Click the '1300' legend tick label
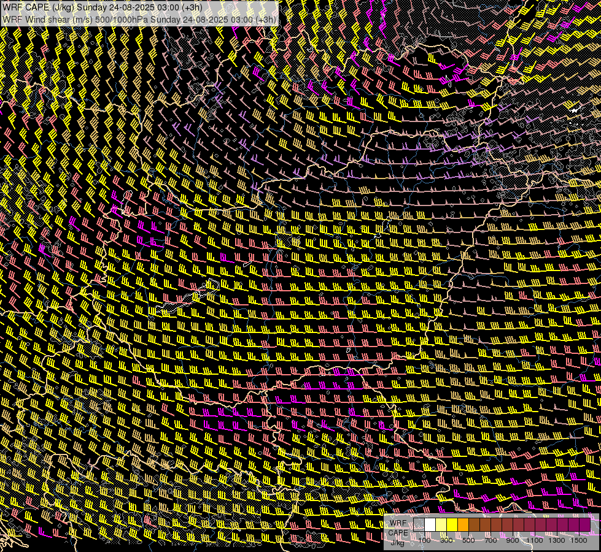Viewport: 601px width, 552px height. click(x=557, y=540)
